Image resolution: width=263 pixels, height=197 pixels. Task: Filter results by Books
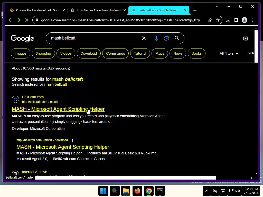point(196,53)
